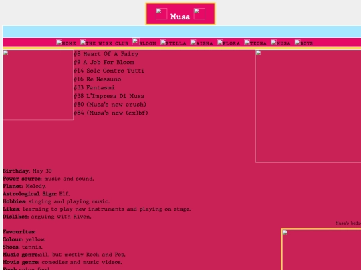Select '#9 A Job For Bloom' entry
The width and height of the screenshot is (361, 270).
(x=104, y=62)
